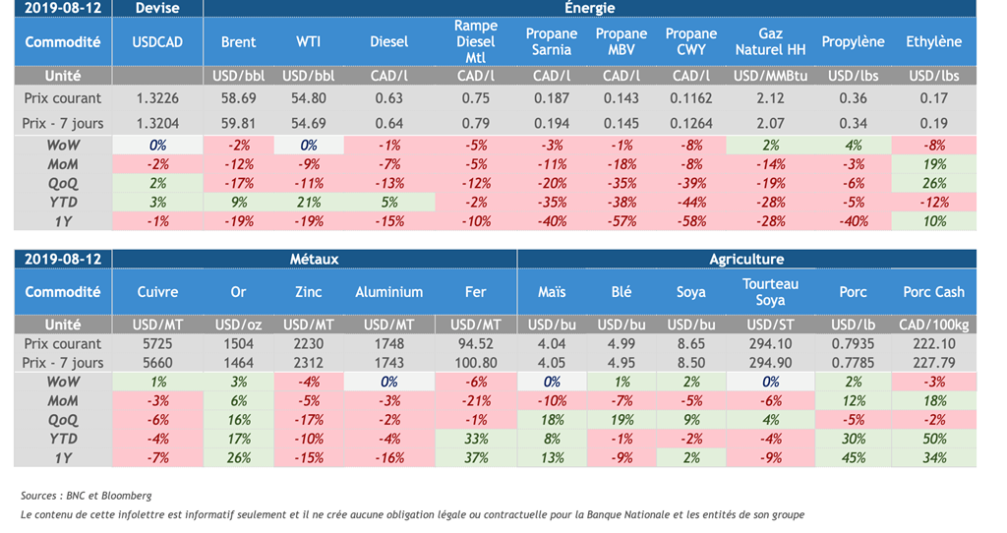Click the WTI header cell
Screen dimensions: 1007x533
(x=309, y=42)
